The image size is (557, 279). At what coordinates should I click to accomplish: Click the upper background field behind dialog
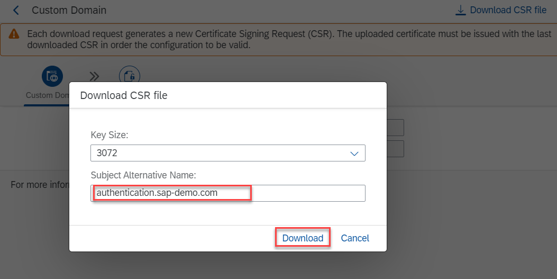point(395,128)
